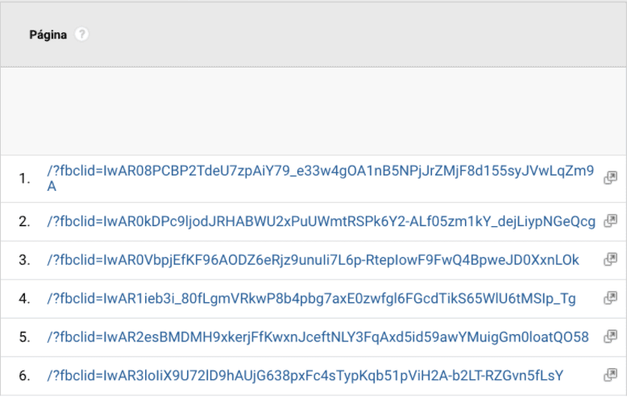The image size is (627, 397).
Task: Open row 5 page in new window icon
Action: coord(610,337)
